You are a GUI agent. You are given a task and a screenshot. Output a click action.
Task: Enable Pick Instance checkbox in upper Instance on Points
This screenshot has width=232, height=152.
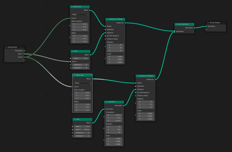pos(108,36)
